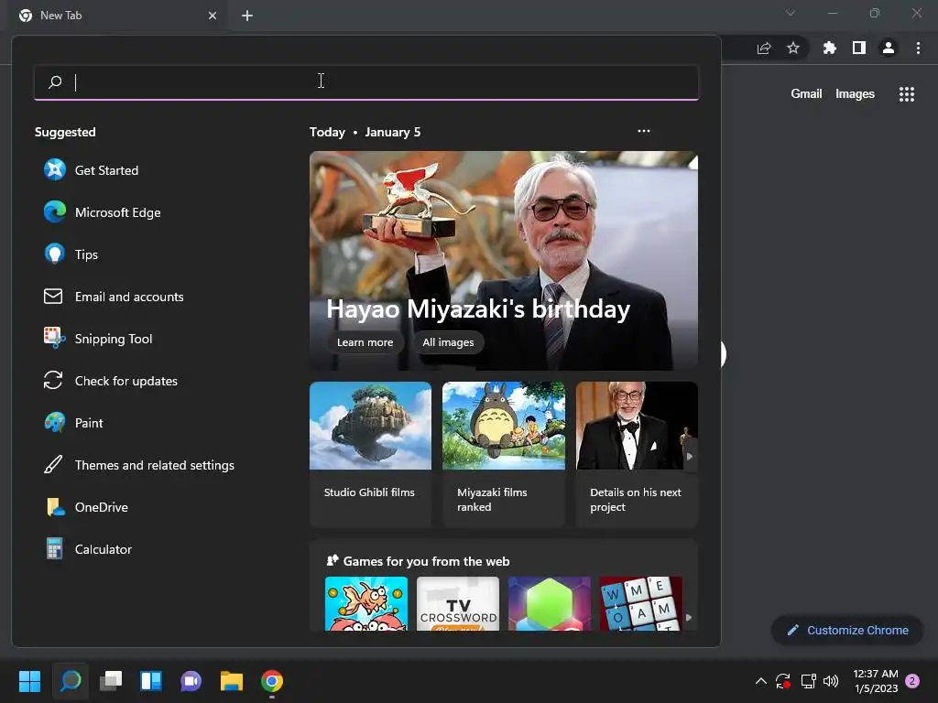Image resolution: width=938 pixels, height=703 pixels.
Task: Open TV Crossword game thumbnail
Action: 458,604
